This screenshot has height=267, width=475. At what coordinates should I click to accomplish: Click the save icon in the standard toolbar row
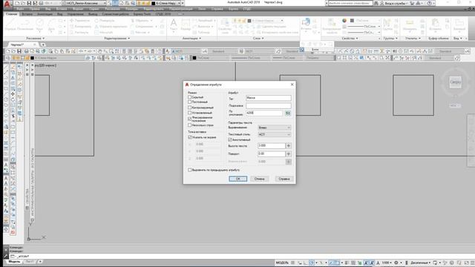point(19,51)
